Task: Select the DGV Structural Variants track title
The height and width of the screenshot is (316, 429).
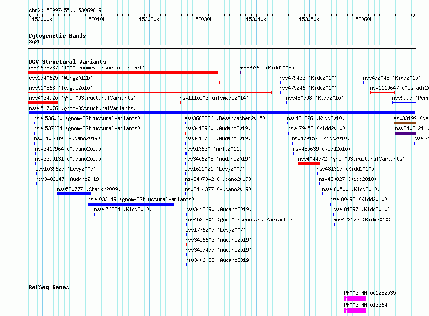Action: click(67, 62)
